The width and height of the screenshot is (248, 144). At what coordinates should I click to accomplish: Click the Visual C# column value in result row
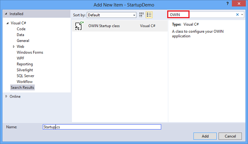click(147, 26)
